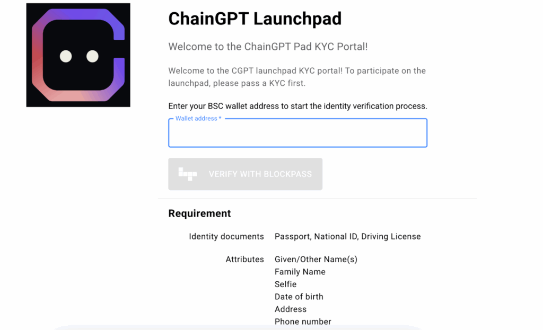Select the Given/Other Name(s) attribute
The height and width of the screenshot is (330, 543).
coord(316,259)
